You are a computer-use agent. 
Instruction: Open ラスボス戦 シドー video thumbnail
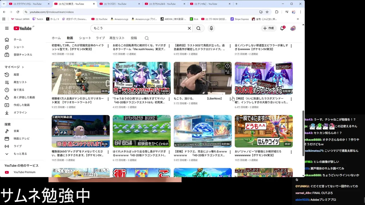coord(264,78)
